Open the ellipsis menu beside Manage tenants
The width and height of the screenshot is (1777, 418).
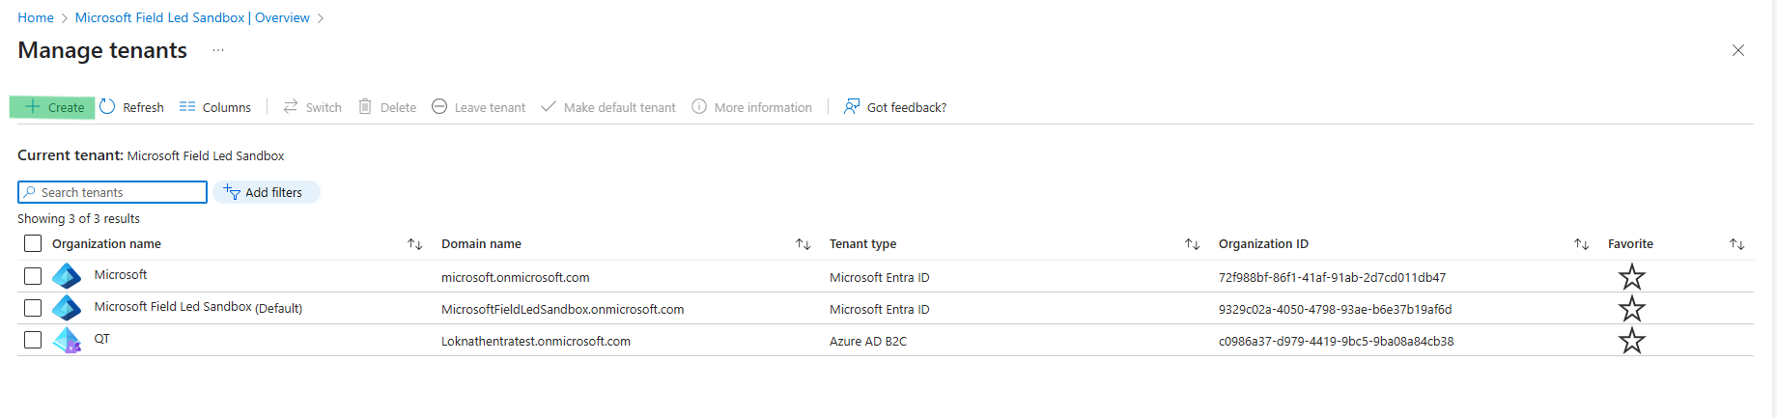(x=218, y=50)
